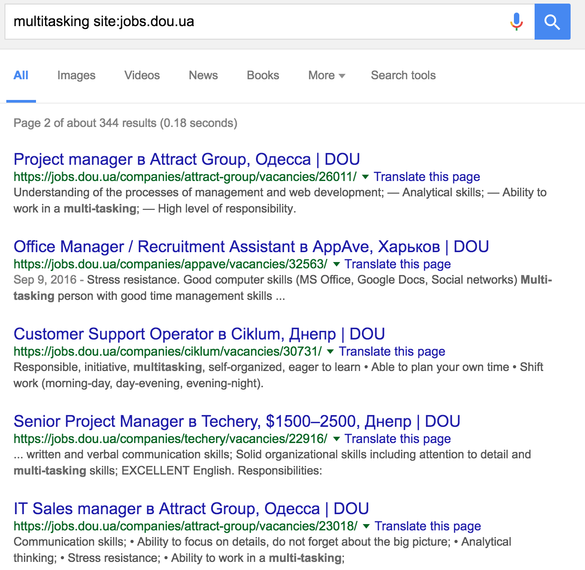Switch to the Books tab
This screenshot has height=570, width=585.
pos(263,75)
